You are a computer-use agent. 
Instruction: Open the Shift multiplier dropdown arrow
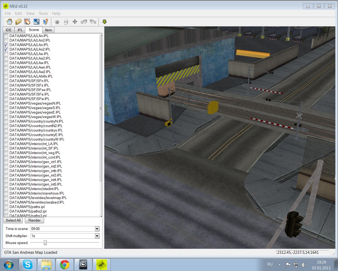click(97, 236)
